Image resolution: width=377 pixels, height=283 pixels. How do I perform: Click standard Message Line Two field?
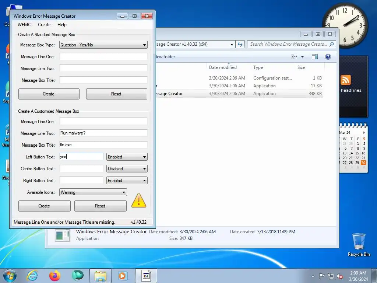pos(103,68)
